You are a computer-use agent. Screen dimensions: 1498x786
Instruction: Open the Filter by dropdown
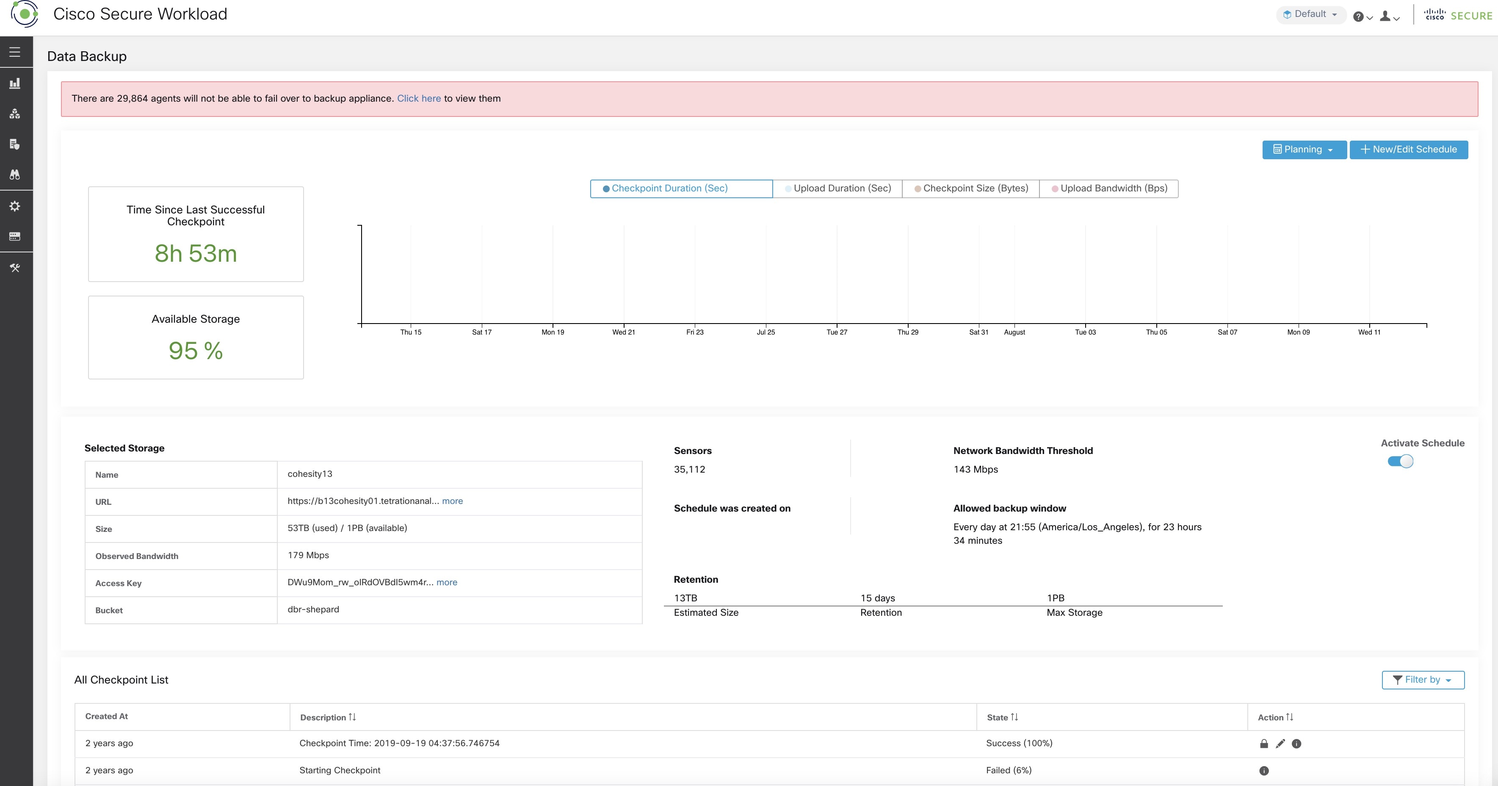pos(1423,680)
